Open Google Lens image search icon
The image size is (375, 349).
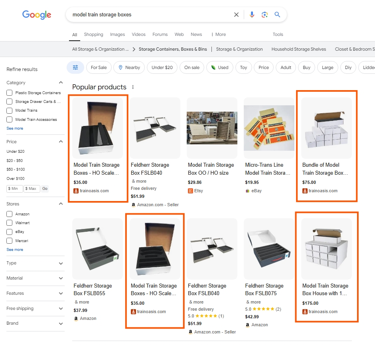coord(264,15)
